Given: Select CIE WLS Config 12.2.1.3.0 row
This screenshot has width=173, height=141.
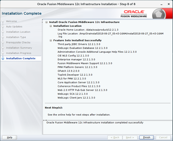Looking at the screenshot, I should tap(73, 56).
